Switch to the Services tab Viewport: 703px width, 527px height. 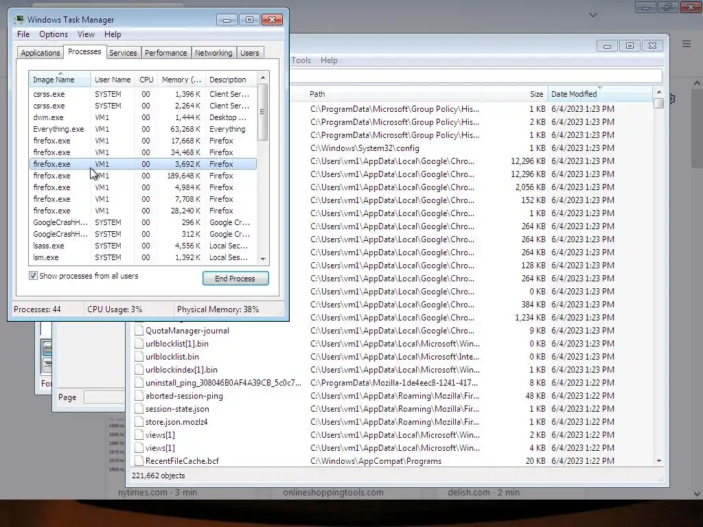123,53
